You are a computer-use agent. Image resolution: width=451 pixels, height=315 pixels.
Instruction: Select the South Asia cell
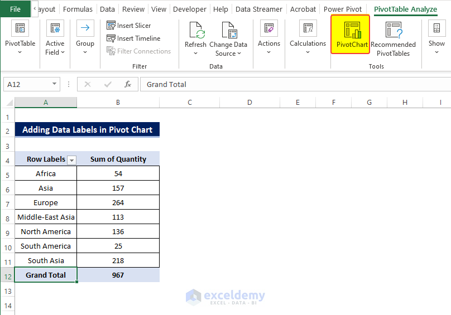pos(46,260)
